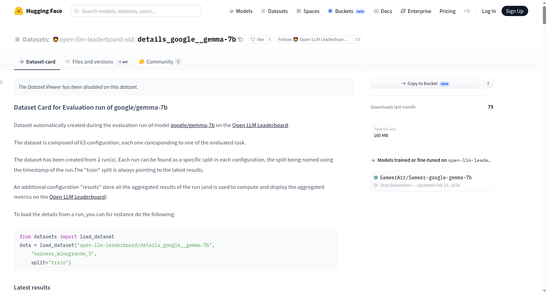This screenshot has width=547, height=294.
Task: Copy dataset name with the copy icon
Action: tap(240, 39)
